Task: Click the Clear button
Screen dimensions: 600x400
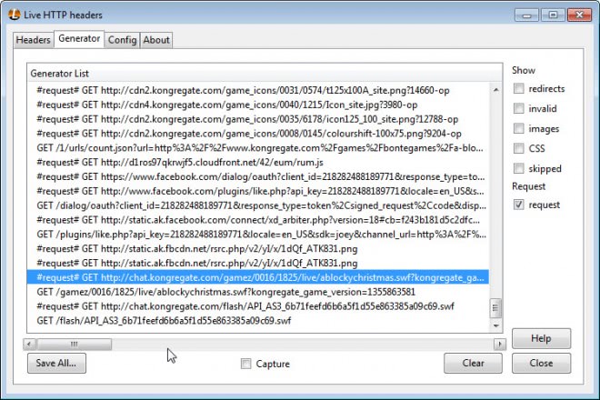Action: (473, 363)
